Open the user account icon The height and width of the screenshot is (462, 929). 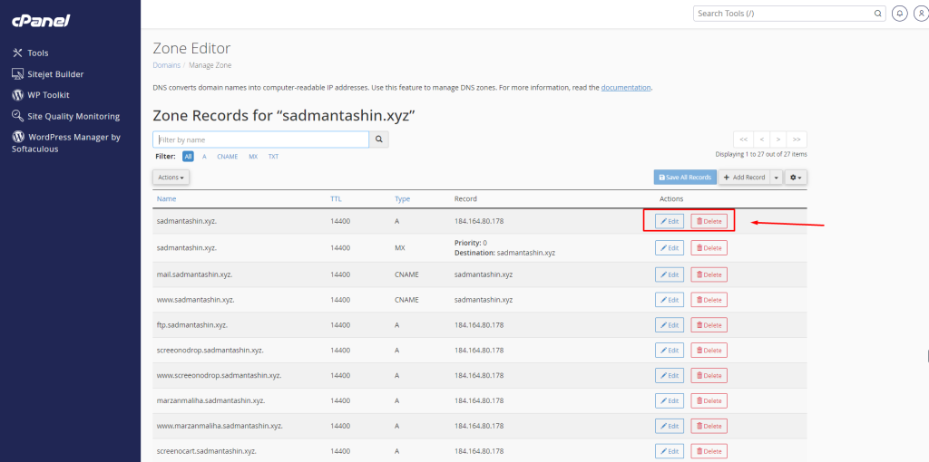(x=922, y=14)
